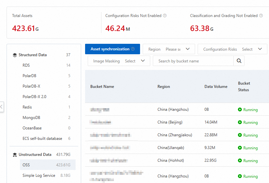Select MongoDB in the sidebar
This screenshot has height=183, width=269.
click(x=31, y=118)
